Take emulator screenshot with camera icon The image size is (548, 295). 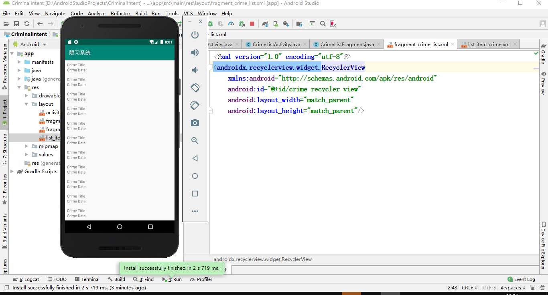point(195,123)
